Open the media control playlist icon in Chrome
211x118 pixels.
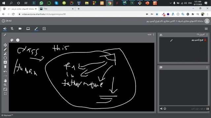click(197, 14)
